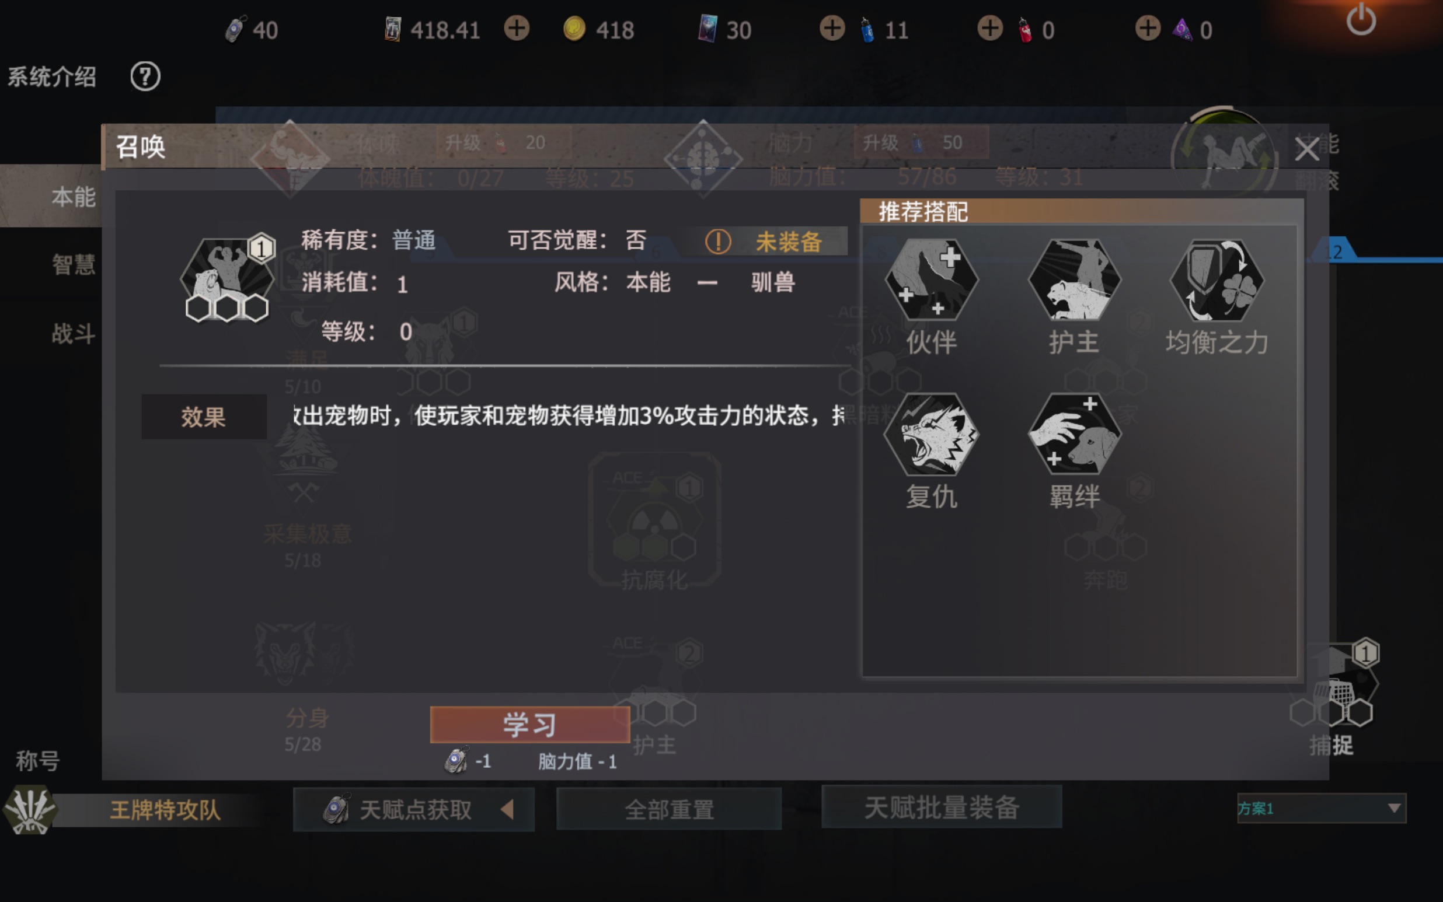Screen dimensions: 1443x902
Task: Click the 天赋批量装备 button
Action: pyautogui.click(x=941, y=807)
